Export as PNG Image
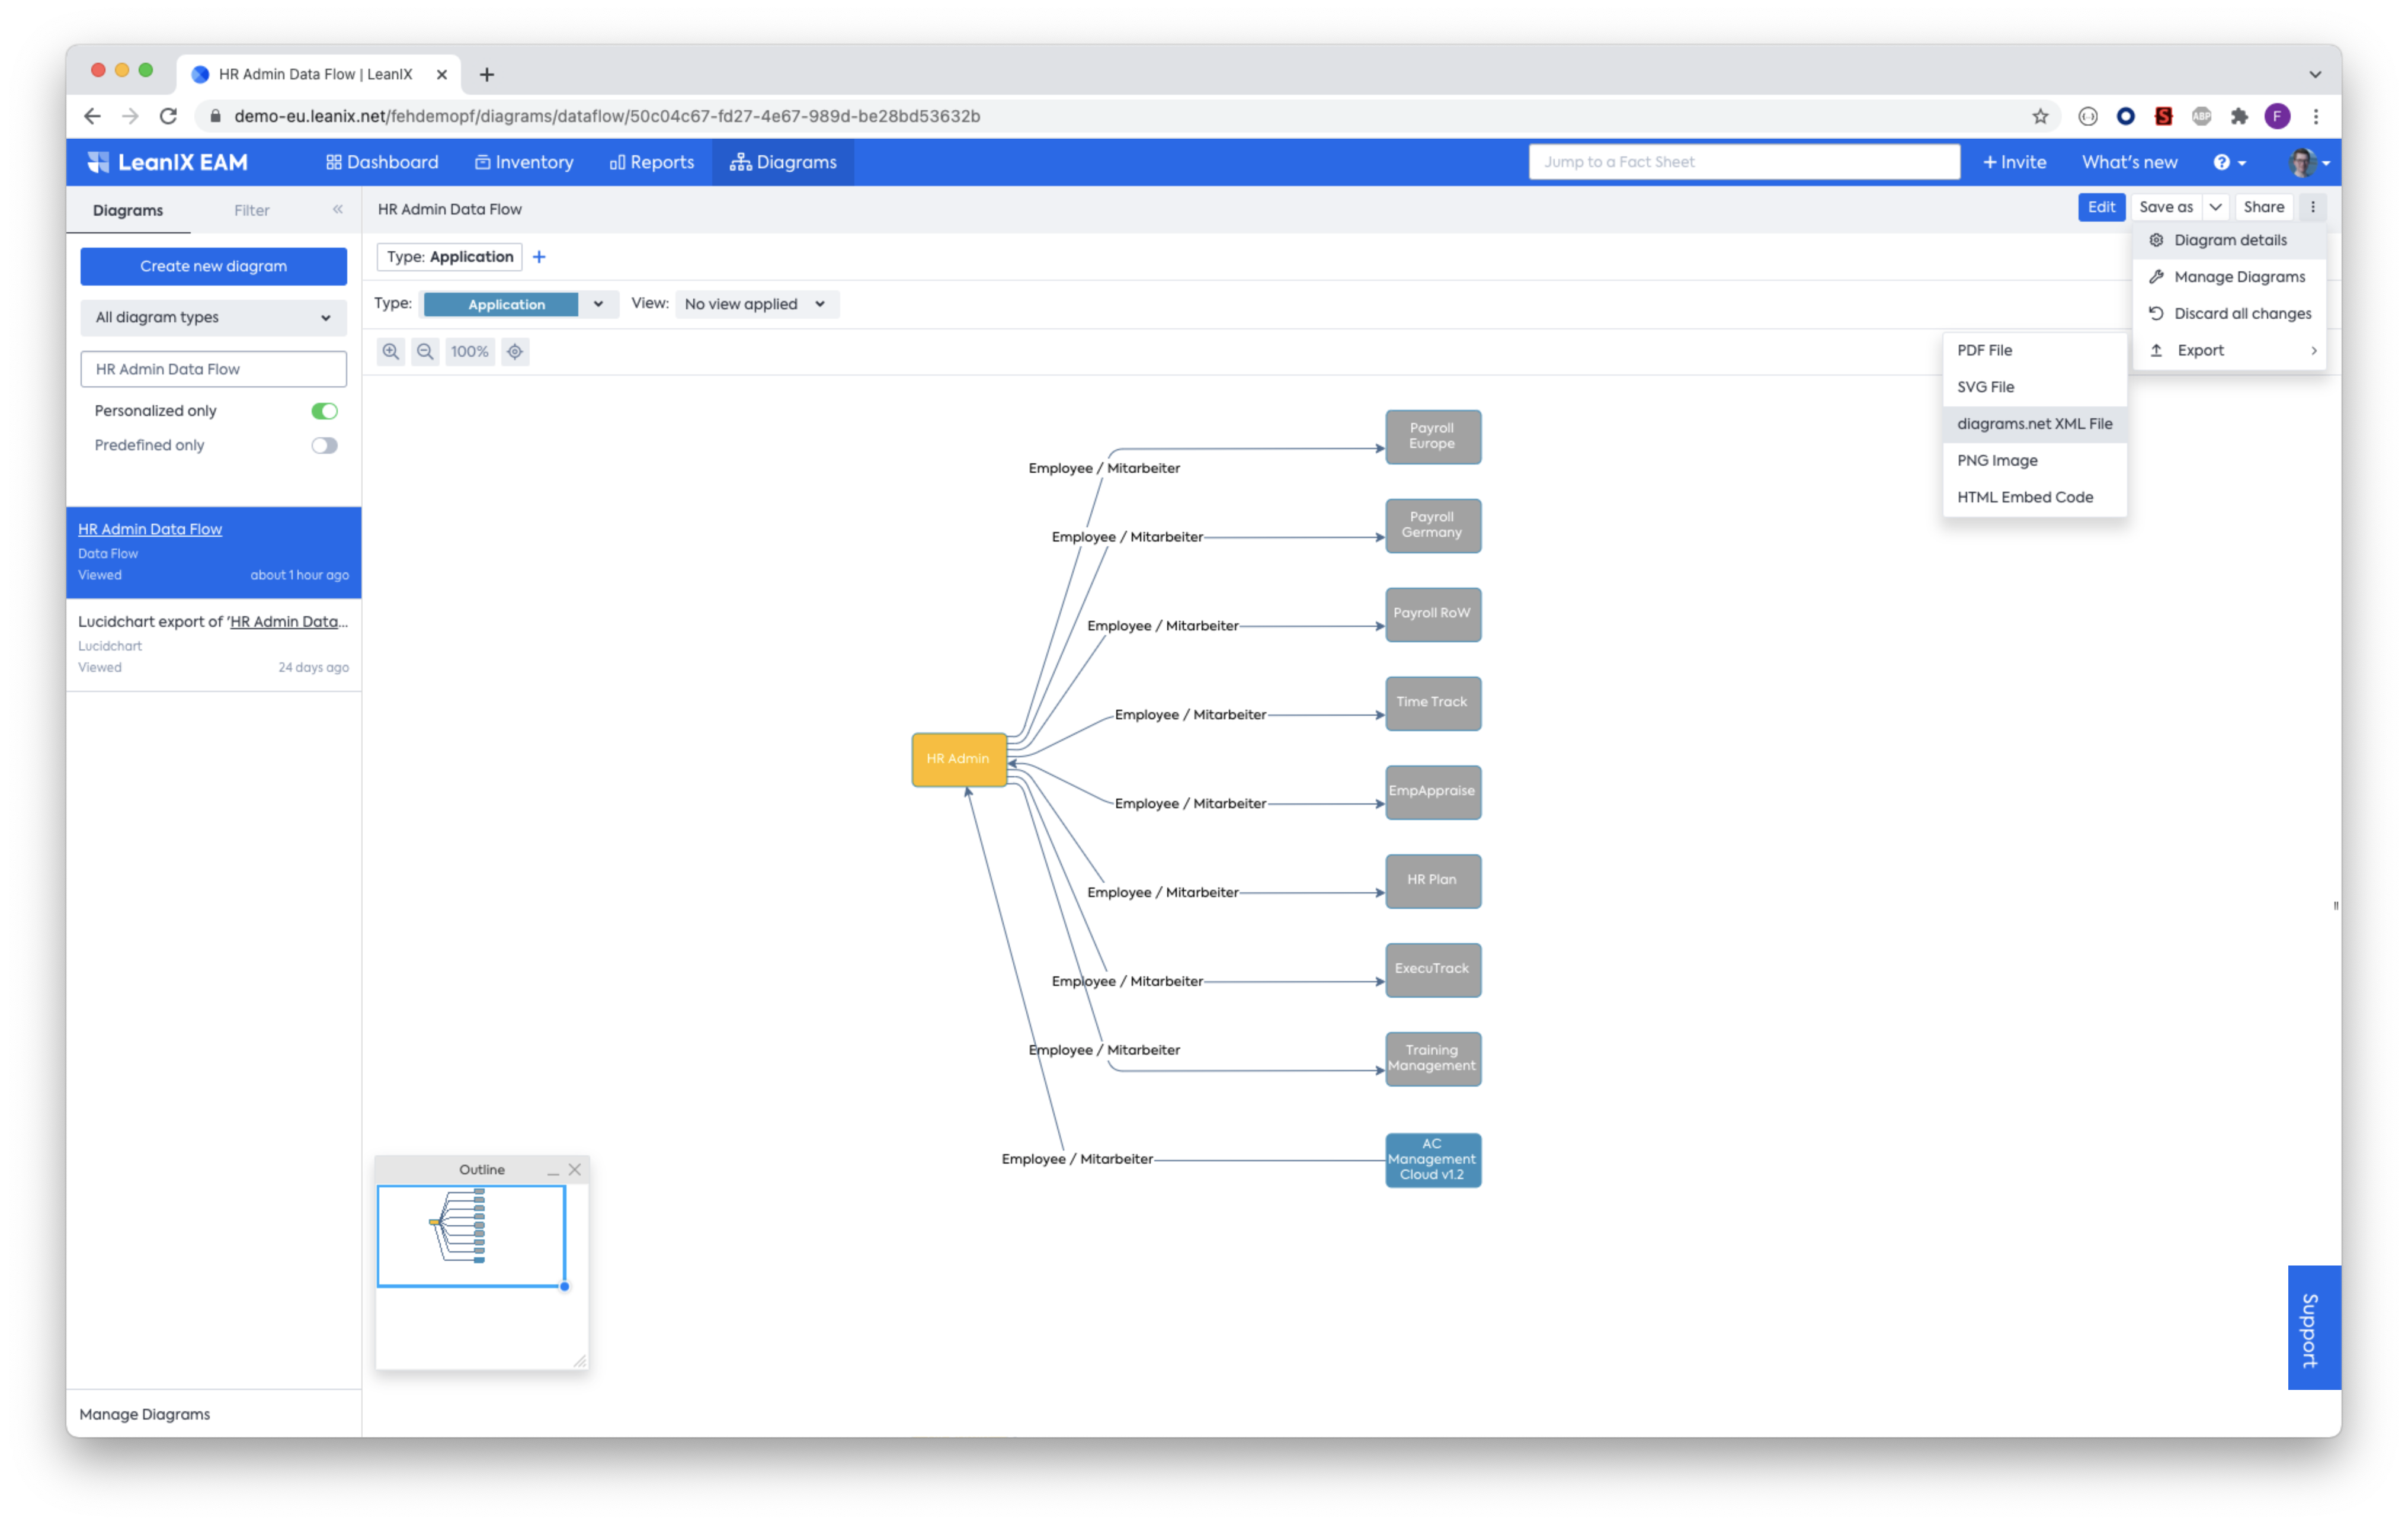This screenshot has height=1525, width=2408. click(x=2034, y=461)
